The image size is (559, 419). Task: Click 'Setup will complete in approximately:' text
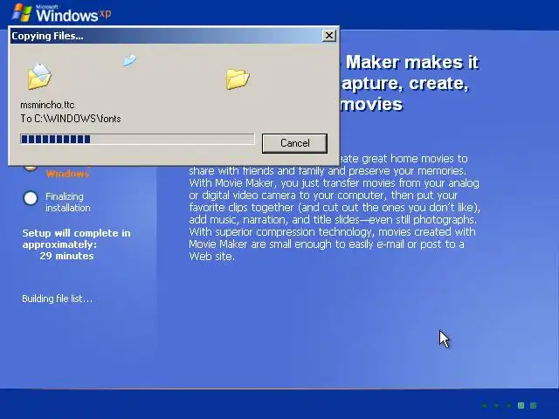pos(76,238)
